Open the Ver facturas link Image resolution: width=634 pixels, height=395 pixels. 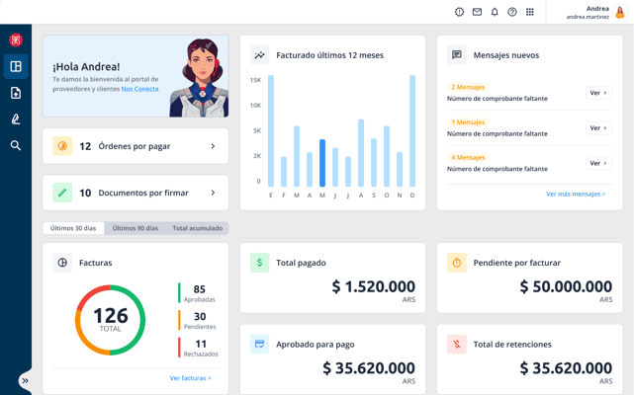[x=190, y=378]
